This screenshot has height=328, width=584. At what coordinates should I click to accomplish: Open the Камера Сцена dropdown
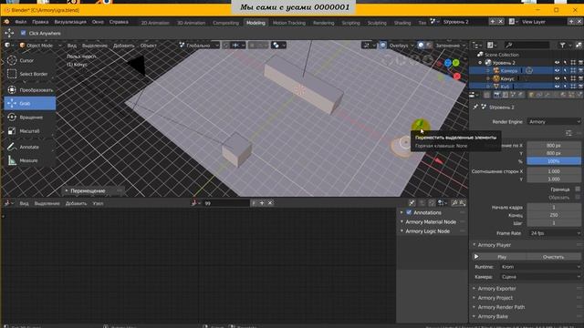pos(539,277)
